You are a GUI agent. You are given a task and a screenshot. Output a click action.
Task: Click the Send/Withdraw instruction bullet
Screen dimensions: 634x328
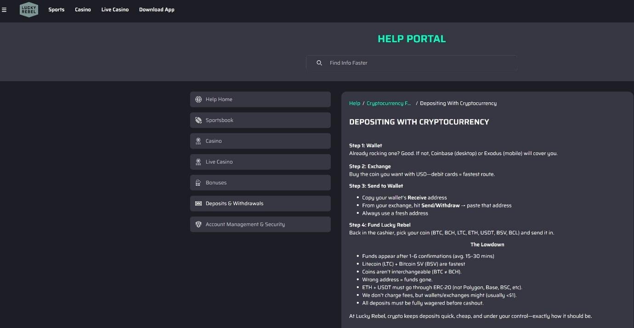[x=436, y=206]
